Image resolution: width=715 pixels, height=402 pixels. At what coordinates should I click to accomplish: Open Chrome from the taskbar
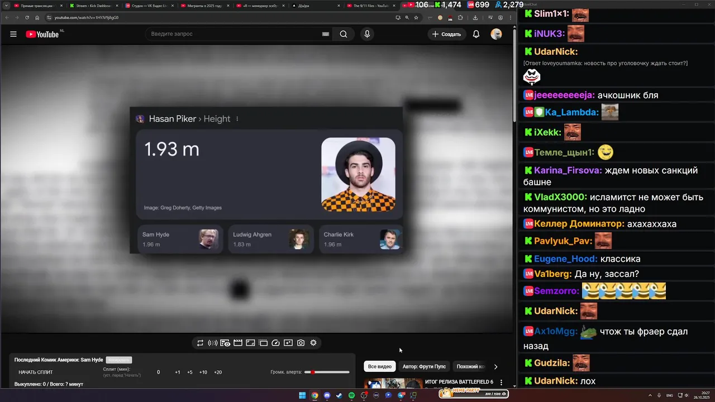point(314,395)
